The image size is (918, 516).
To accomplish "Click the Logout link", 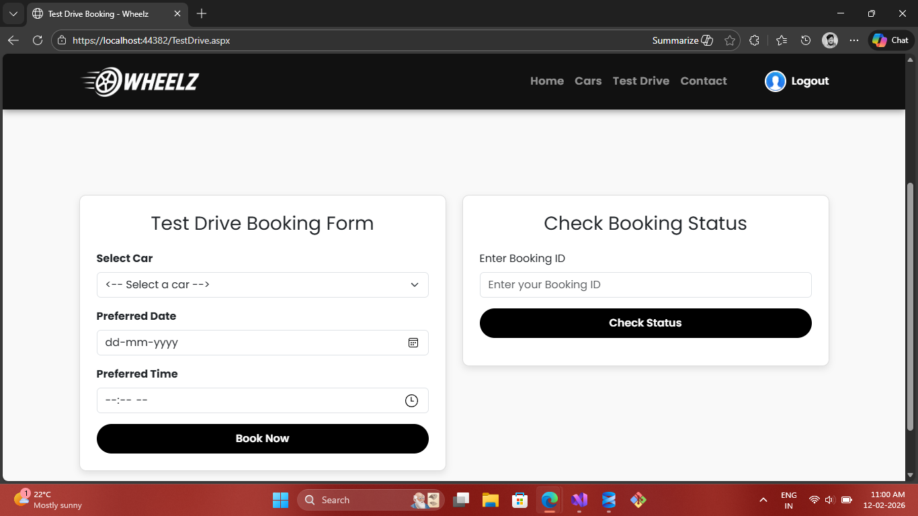I will [x=810, y=81].
